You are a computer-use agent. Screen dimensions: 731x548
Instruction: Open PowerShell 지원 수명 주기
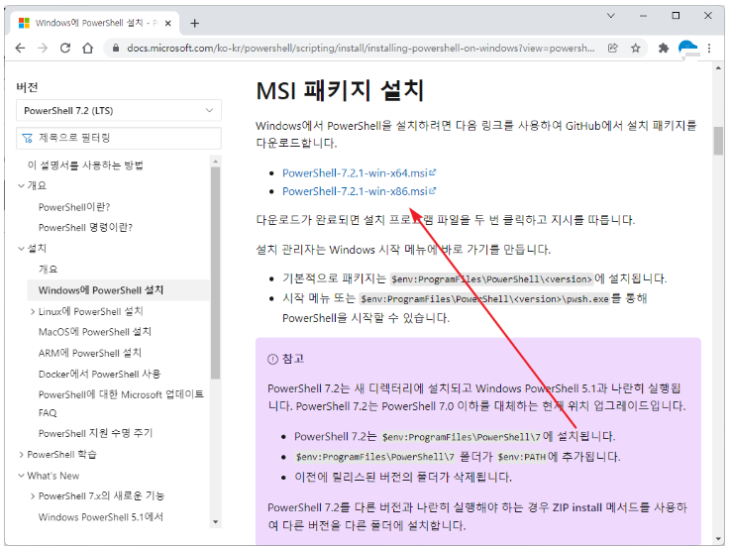click(x=95, y=433)
